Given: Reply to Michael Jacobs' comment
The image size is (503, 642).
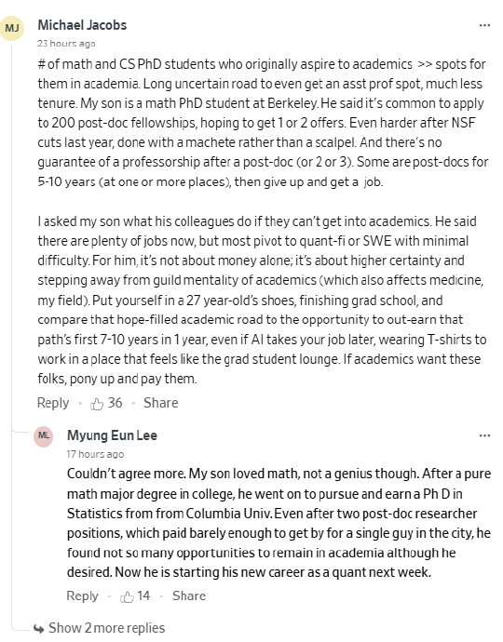Looking at the screenshot, I should (53, 403).
